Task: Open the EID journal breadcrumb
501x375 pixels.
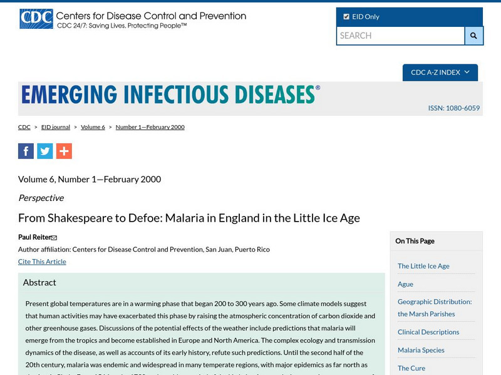Action: click(x=56, y=127)
